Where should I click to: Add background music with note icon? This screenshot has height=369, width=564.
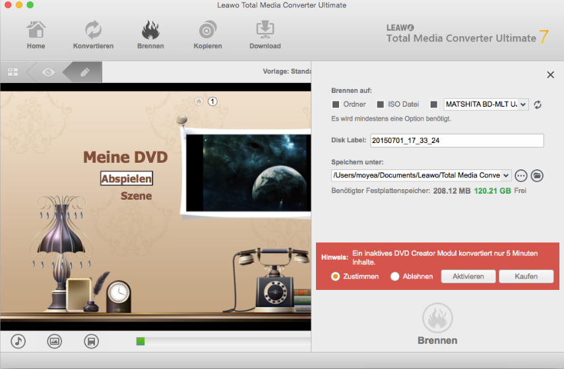18,341
